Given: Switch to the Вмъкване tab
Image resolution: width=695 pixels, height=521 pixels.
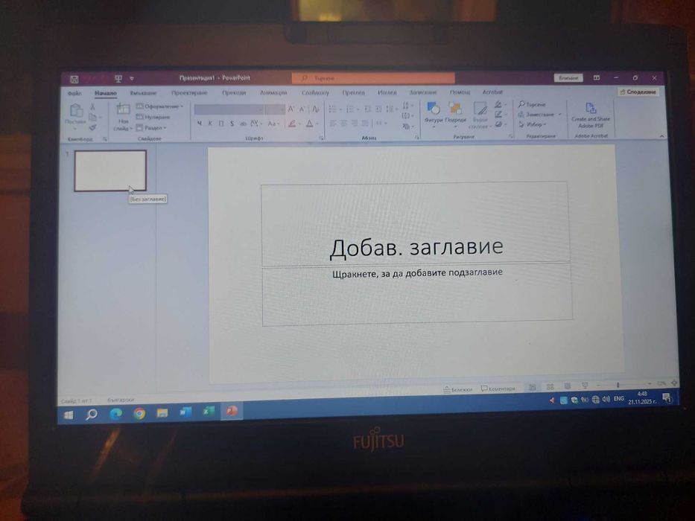Looking at the screenshot, I should click(143, 93).
